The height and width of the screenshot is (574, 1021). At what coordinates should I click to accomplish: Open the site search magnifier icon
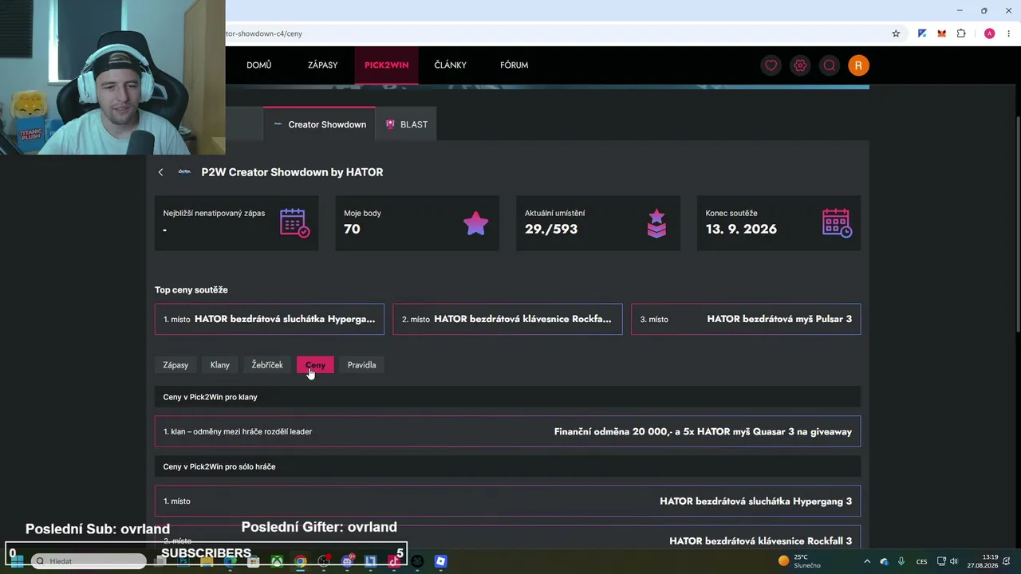830,65
